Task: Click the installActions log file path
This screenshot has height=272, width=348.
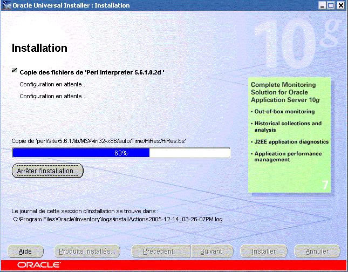Action: (x=118, y=220)
